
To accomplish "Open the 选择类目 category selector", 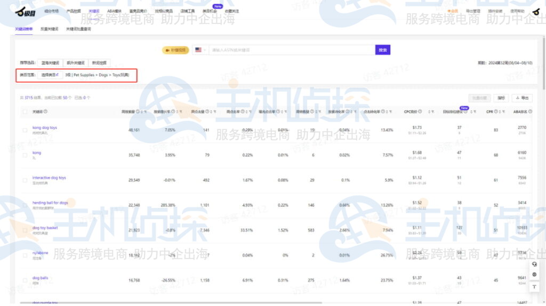I will tap(50, 75).
